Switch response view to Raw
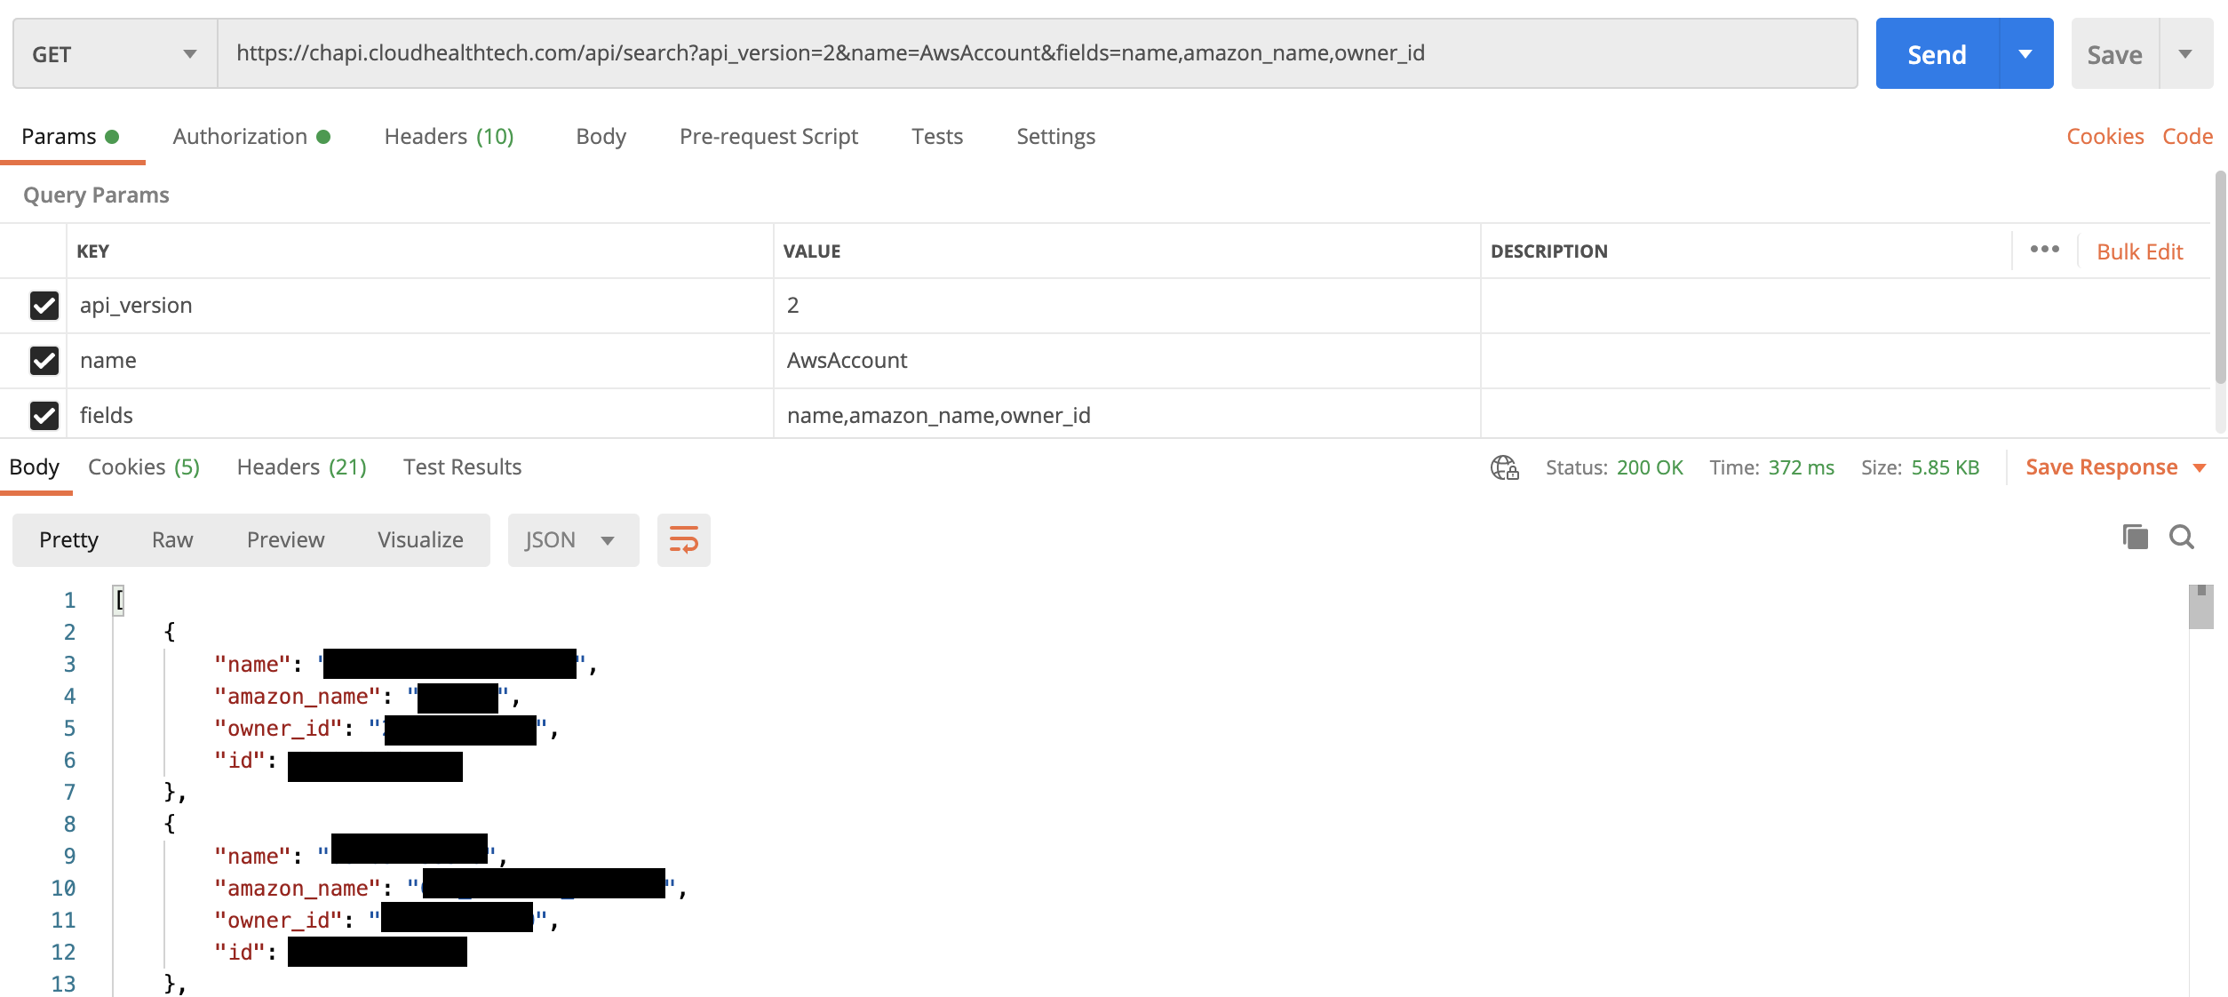Screen dimensions: 2228x997 (x=172, y=540)
